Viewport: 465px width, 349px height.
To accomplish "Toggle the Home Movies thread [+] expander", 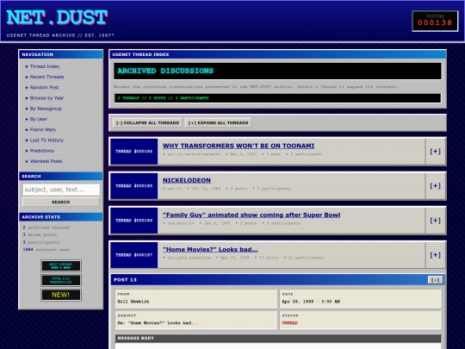I will tap(435, 255).
